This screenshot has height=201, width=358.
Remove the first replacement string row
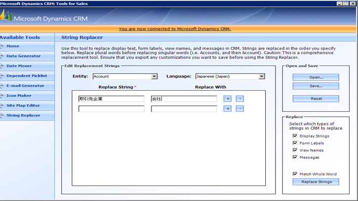pyautogui.click(x=239, y=99)
